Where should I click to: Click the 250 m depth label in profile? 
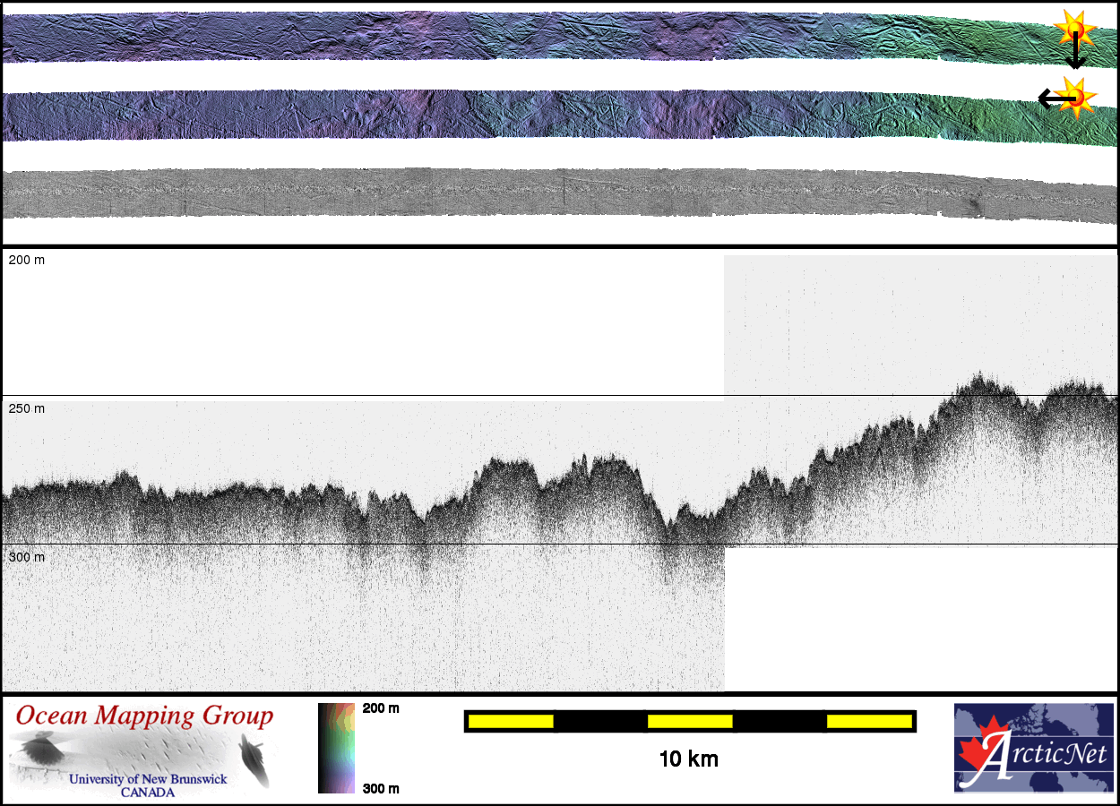pyautogui.click(x=27, y=408)
